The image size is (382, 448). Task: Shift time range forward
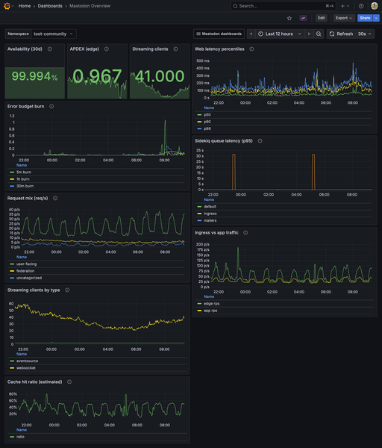pos(309,34)
